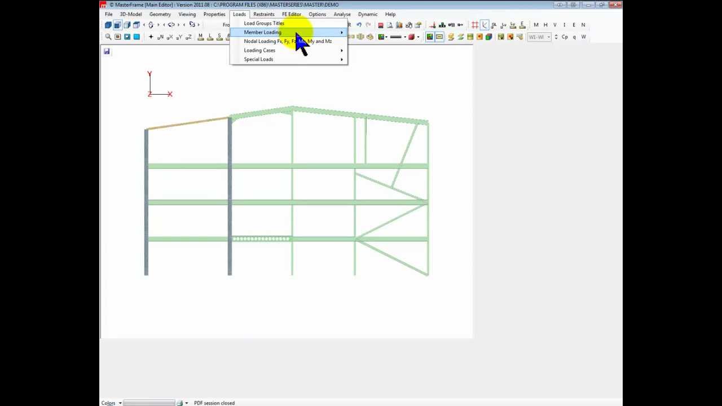Click the load case up-down stepper
Image resolution: width=722 pixels, height=406 pixels.
tap(556, 37)
